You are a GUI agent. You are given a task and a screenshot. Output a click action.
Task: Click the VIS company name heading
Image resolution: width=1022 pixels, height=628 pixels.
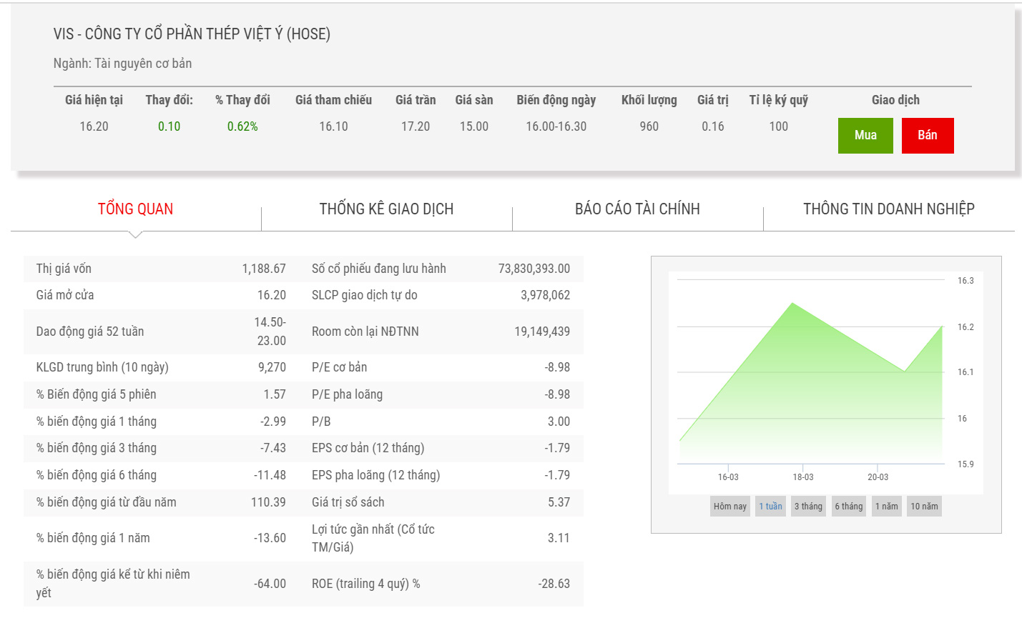[x=192, y=34]
